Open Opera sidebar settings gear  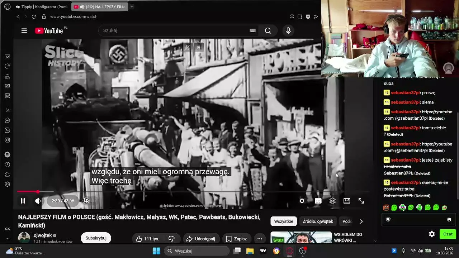coord(7,184)
